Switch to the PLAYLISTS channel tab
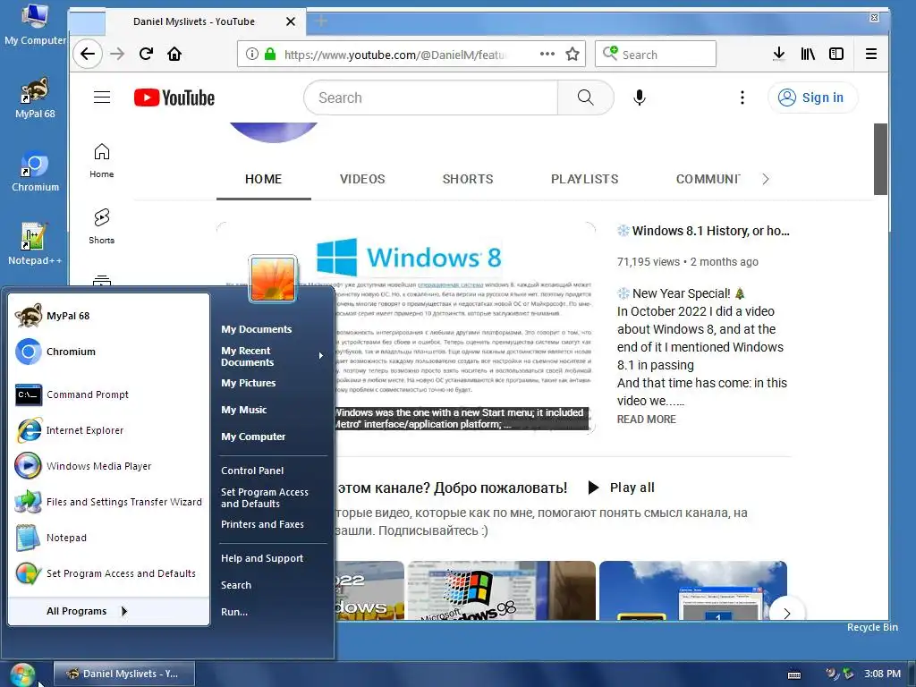Image resolution: width=916 pixels, height=687 pixels. tap(585, 179)
